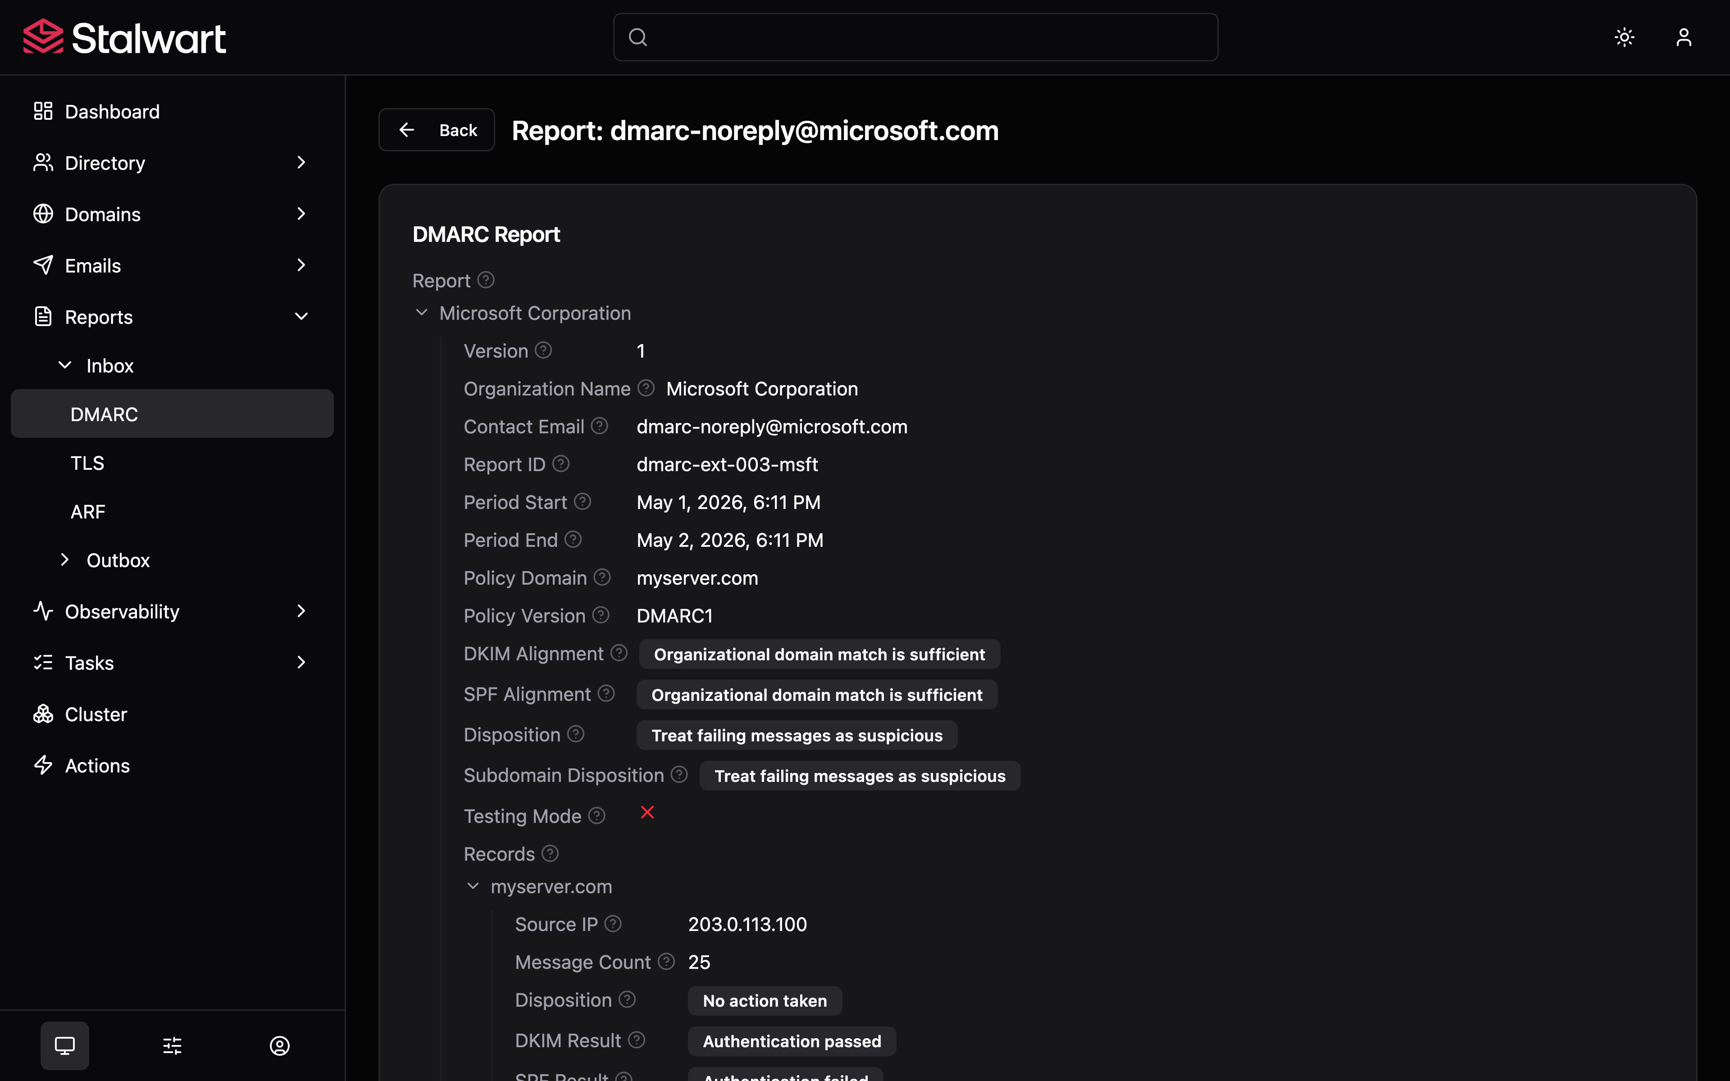
Task: Click the Directory users icon
Action: point(43,162)
